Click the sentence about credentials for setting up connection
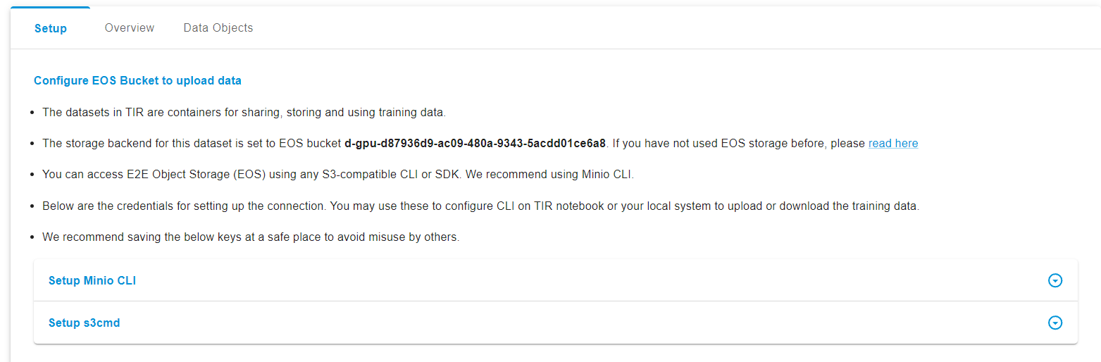1101x362 pixels. click(x=480, y=206)
